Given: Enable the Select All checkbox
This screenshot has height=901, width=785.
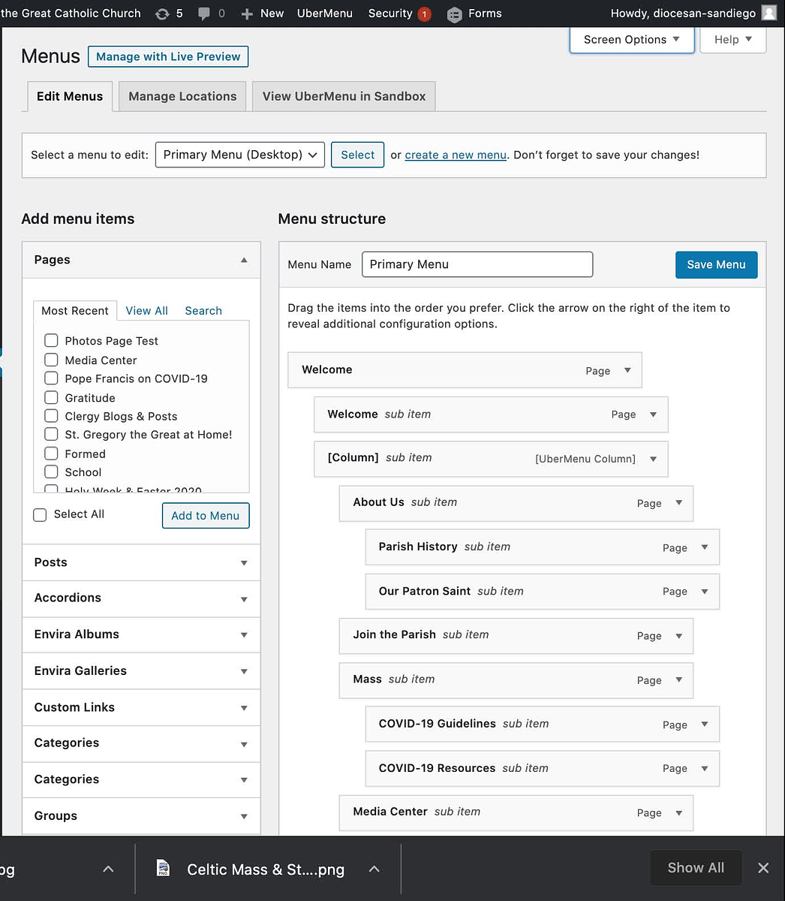Looking at the screenshot, I should click(x=40, y=514).
